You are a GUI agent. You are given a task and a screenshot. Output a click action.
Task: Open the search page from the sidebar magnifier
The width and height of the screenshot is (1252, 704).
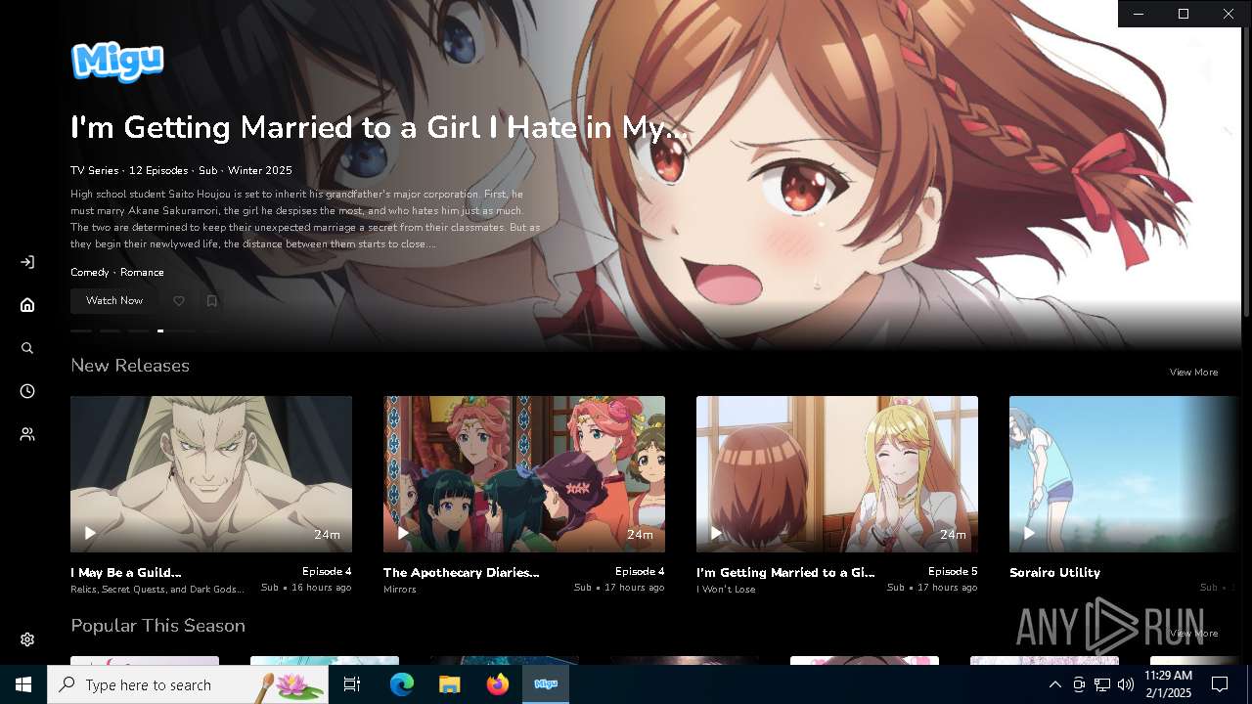27,348
